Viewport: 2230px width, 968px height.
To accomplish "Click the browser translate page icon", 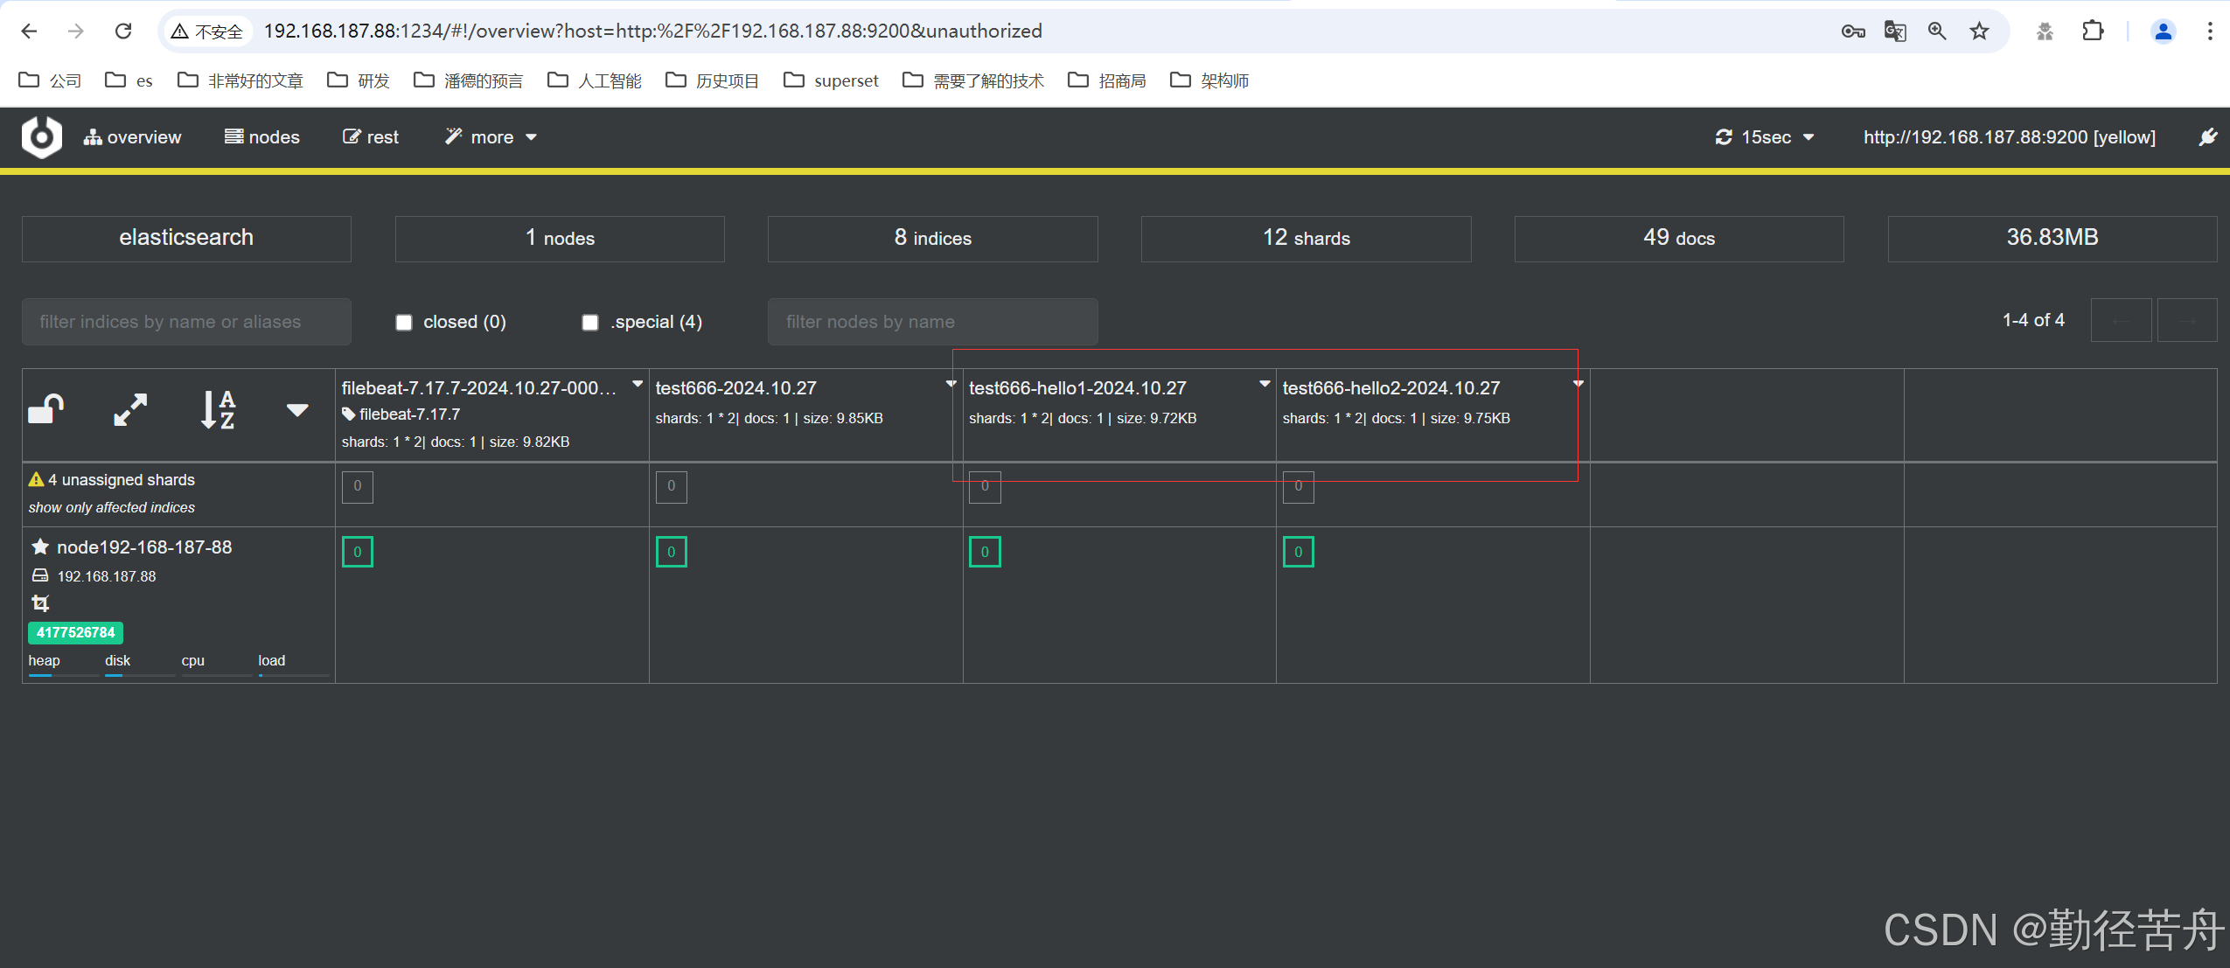I will (1894, 31).
